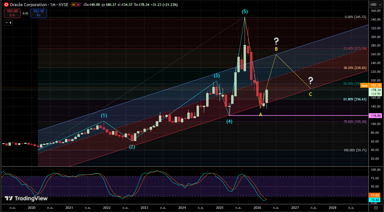The image size is (384, 212).
Task: Click the red Oracle logo icon
Action: point(6,5)
